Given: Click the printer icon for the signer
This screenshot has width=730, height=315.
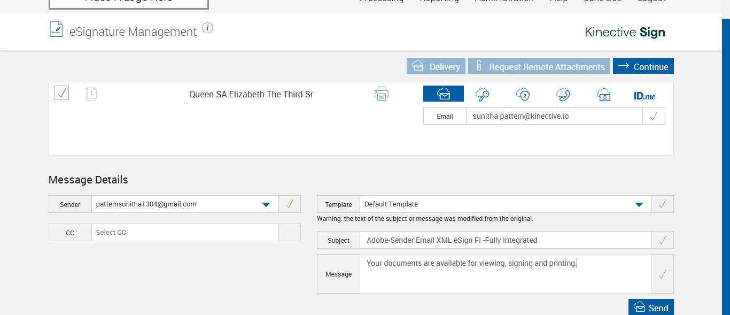Looking at the screenshot, I should click(381, 95).
